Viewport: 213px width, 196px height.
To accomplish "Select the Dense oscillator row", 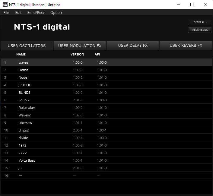I will coord(106,70).
